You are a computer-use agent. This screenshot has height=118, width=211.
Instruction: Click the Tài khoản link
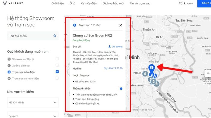(186, 3)
